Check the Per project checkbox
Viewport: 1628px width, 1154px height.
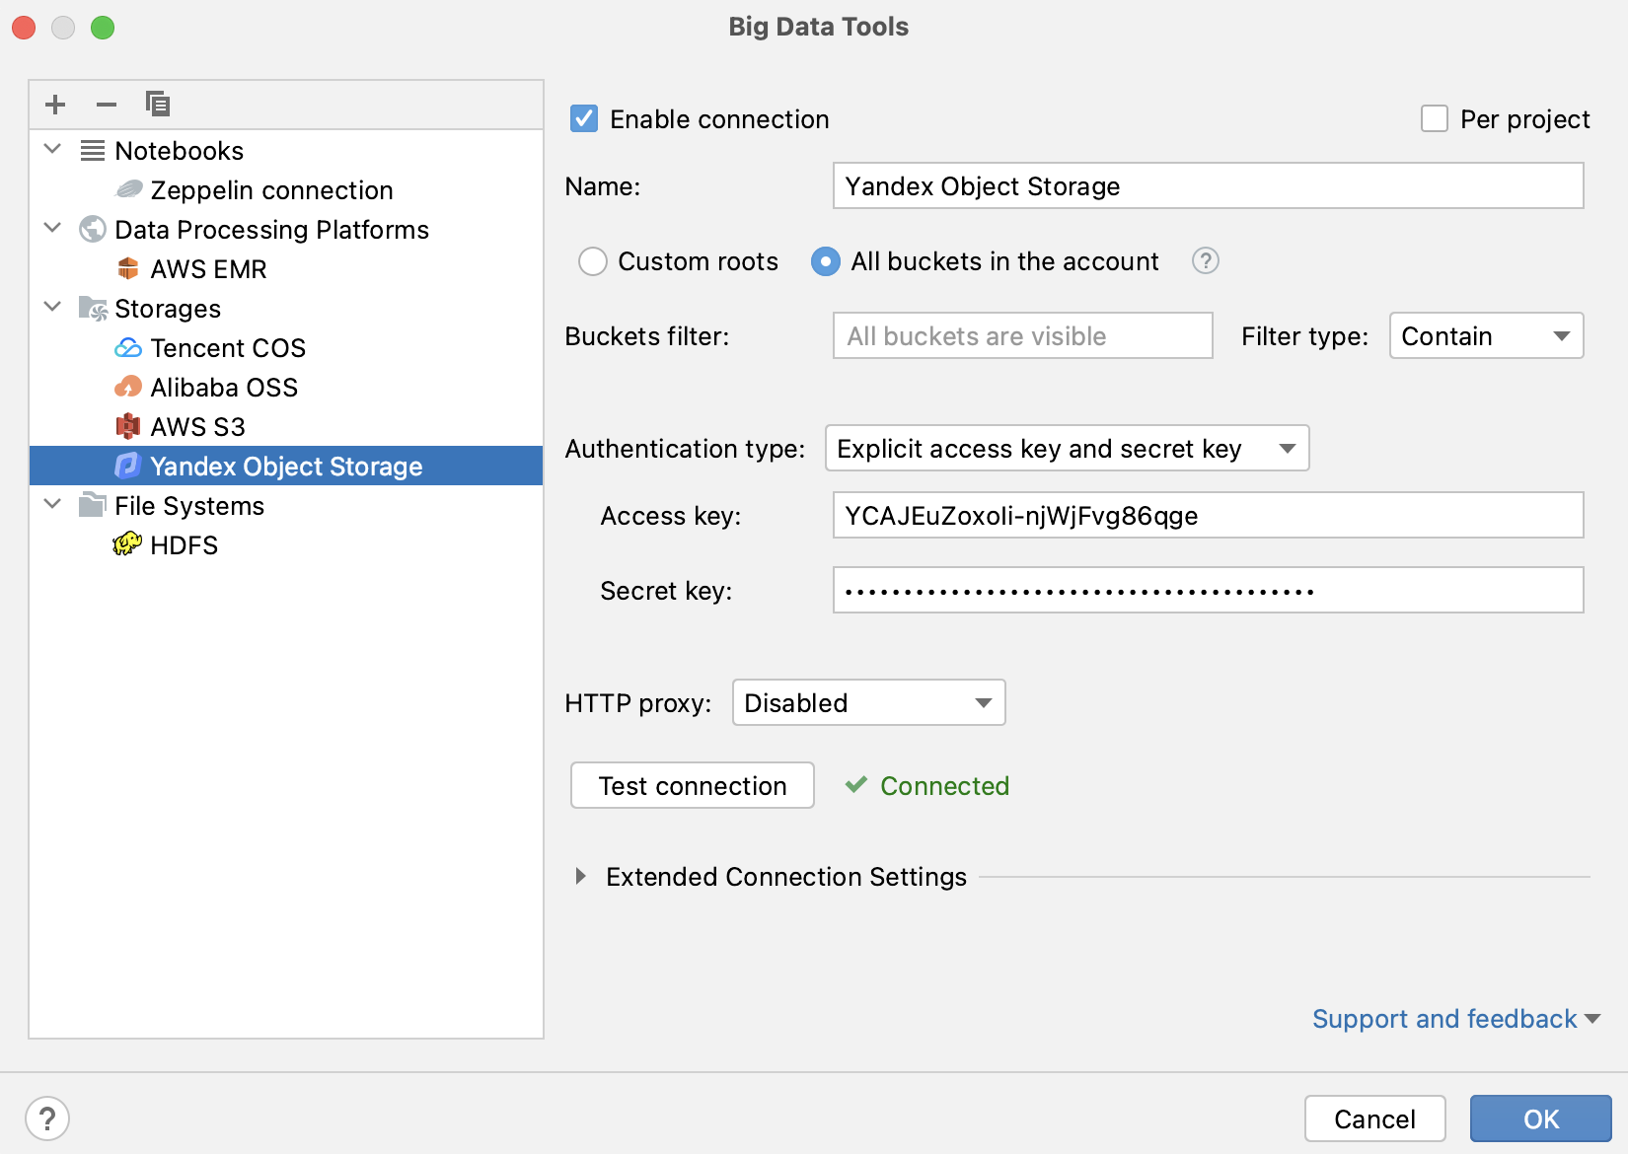tap(1434, 118)
